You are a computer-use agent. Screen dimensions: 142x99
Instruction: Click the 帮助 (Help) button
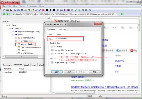[95, 72]
